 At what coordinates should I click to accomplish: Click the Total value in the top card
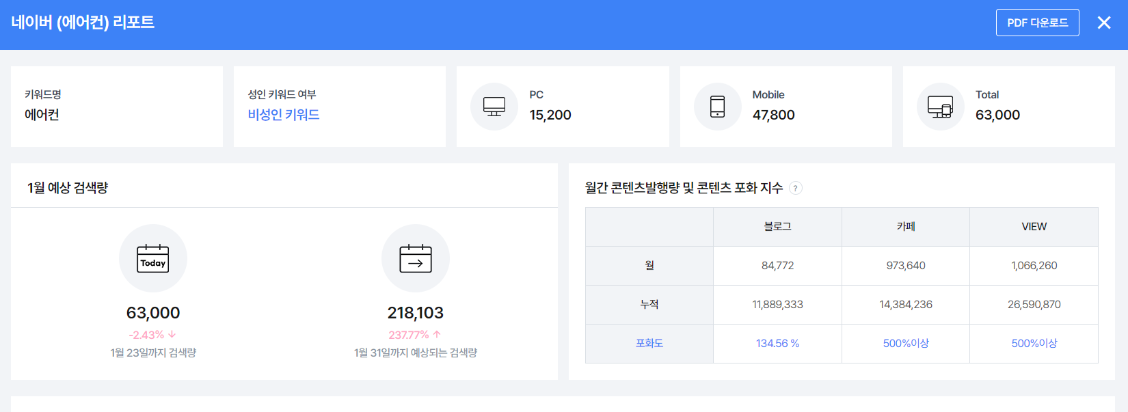coord(997,115)
